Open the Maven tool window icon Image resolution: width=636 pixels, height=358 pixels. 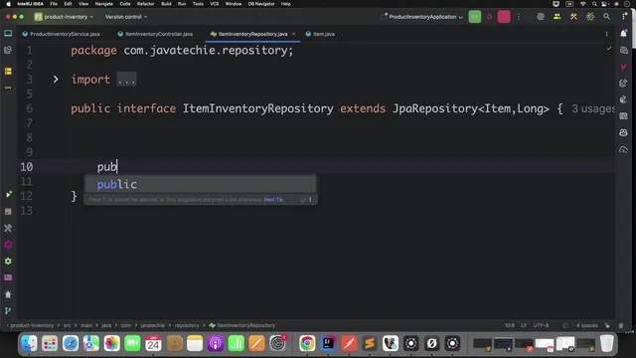(x=623, y=67)
